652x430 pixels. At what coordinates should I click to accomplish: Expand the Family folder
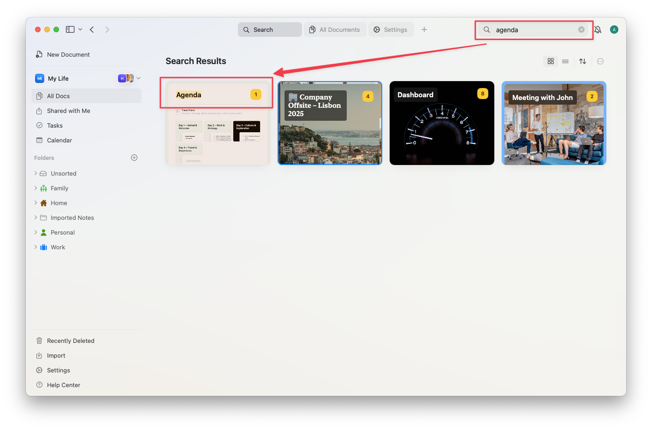(x=36, y=188)
